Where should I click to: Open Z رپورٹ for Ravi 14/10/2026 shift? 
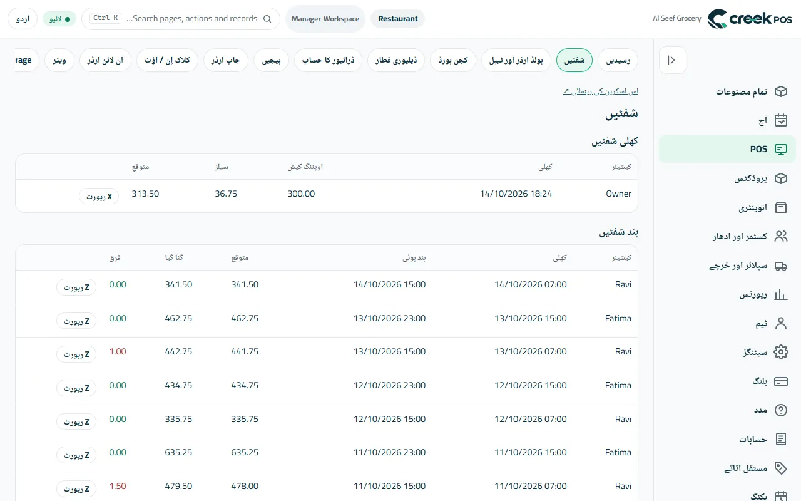point(76,287)
